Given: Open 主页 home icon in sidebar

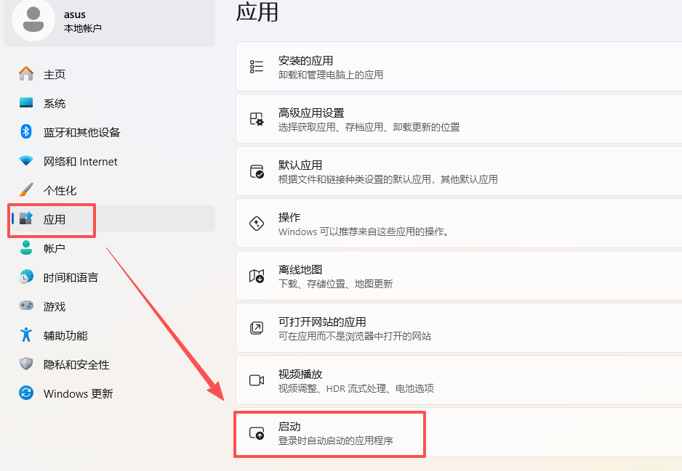Looking at the screenshot, I should click(x=26, y=74).
